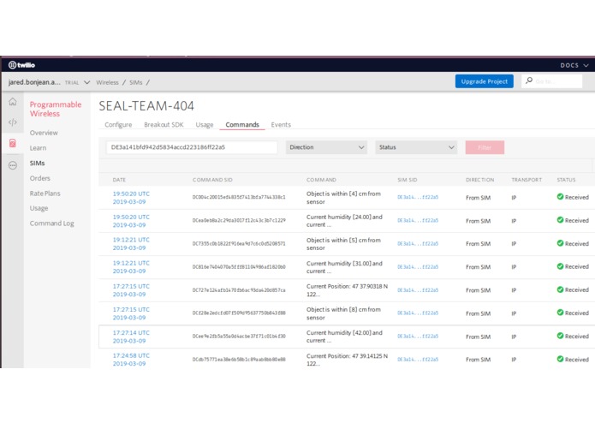595x423 pixels.
Task: Open the 19:12:21 UTC Object [5] cm command
Action: pyautogui.click(x=131, y=243)
